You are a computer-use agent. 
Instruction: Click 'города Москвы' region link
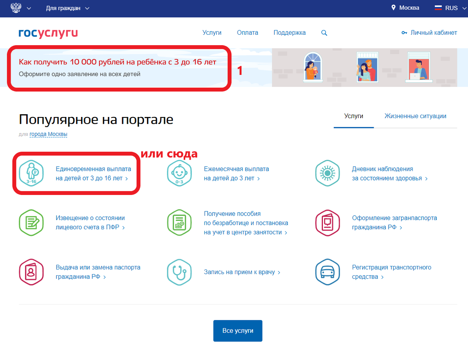point(48,135)
